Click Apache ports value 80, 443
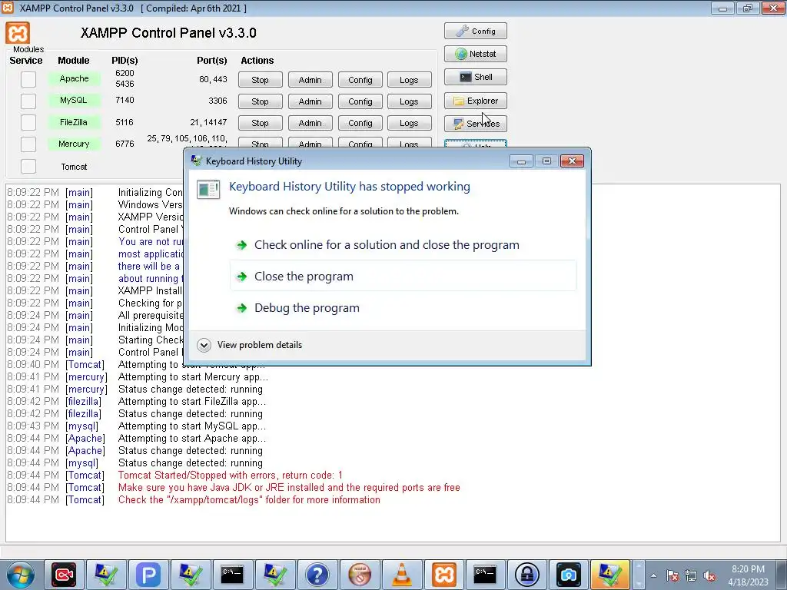Image resolution: width=787 pixels, height=590 pixels. coord(213,79)
